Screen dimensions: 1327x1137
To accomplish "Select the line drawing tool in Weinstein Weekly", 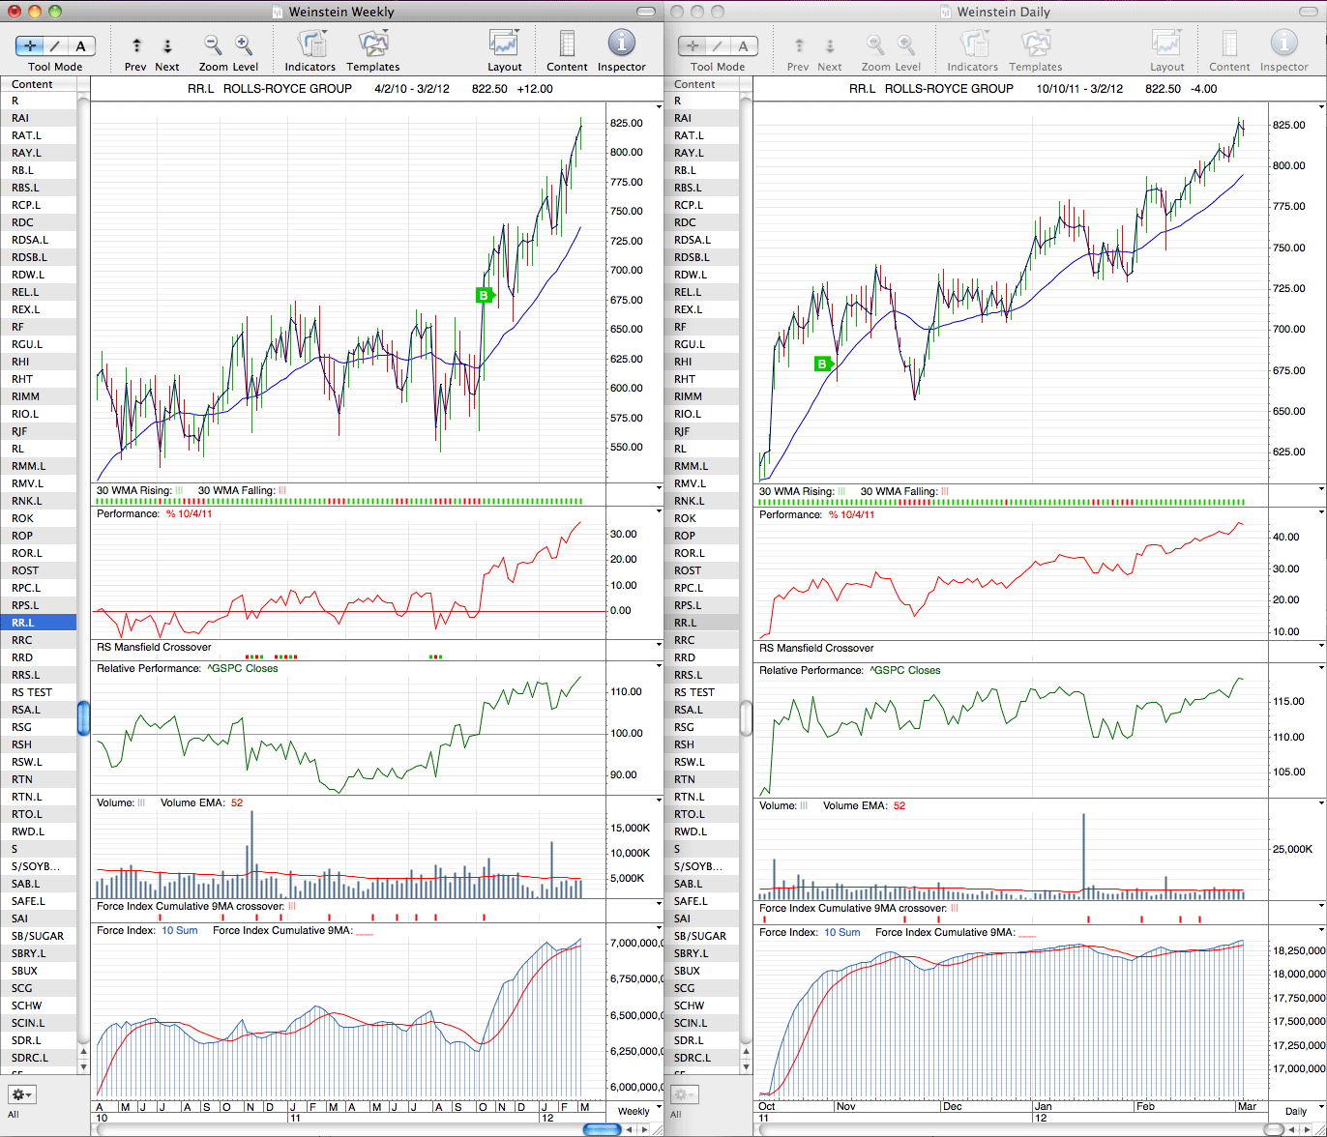I will [55, 45].
